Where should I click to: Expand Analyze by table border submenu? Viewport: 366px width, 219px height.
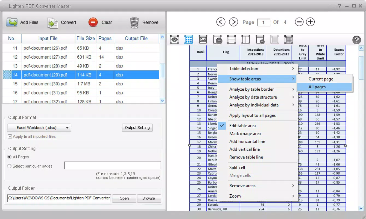tap(257, 89)
